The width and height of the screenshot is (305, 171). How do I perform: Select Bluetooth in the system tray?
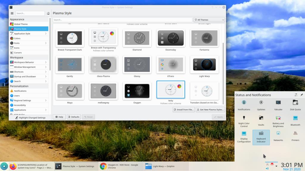pyautogui.click(x=295, y=120)
